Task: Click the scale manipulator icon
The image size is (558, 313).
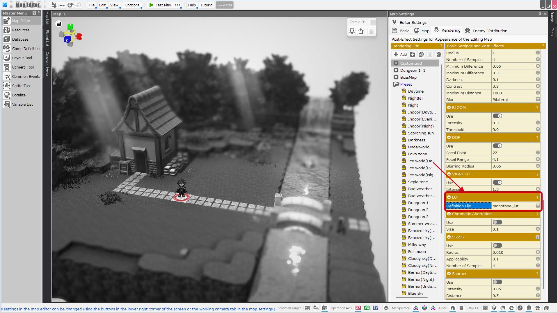Action: [433, 308]
